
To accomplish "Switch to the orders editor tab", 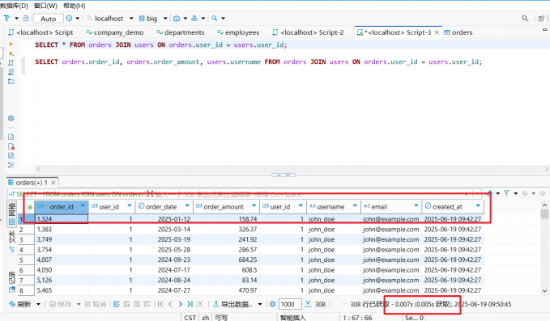I will [x=458, y=32].
